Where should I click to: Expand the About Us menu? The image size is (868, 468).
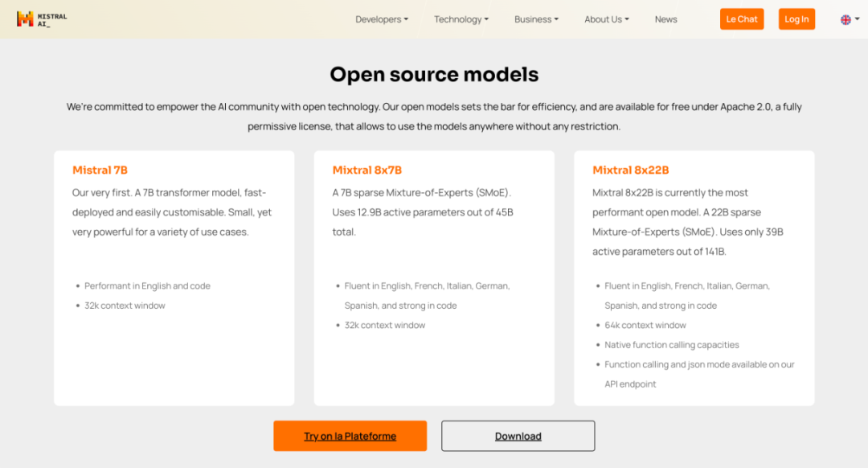(x=607, y=19)
